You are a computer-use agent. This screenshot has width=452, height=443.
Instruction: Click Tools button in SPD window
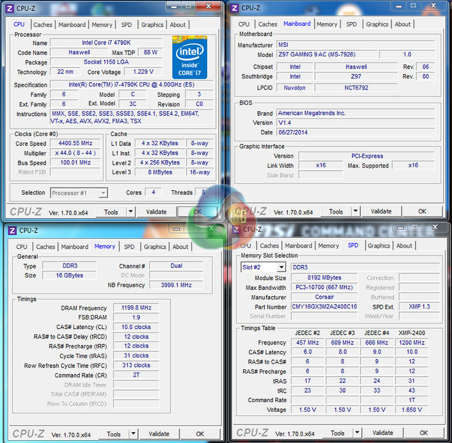tap(337, 433)
